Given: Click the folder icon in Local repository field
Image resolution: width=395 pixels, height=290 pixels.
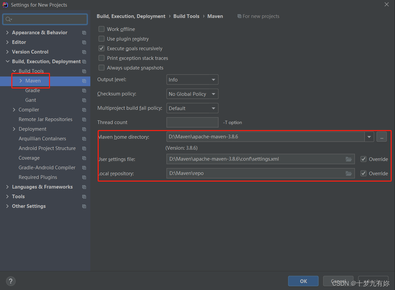Looking at the screenshot, I should [x=349, y=173].
